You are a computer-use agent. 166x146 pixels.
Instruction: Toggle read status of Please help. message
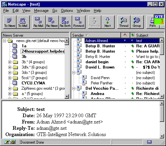click(x=133, y=51)
